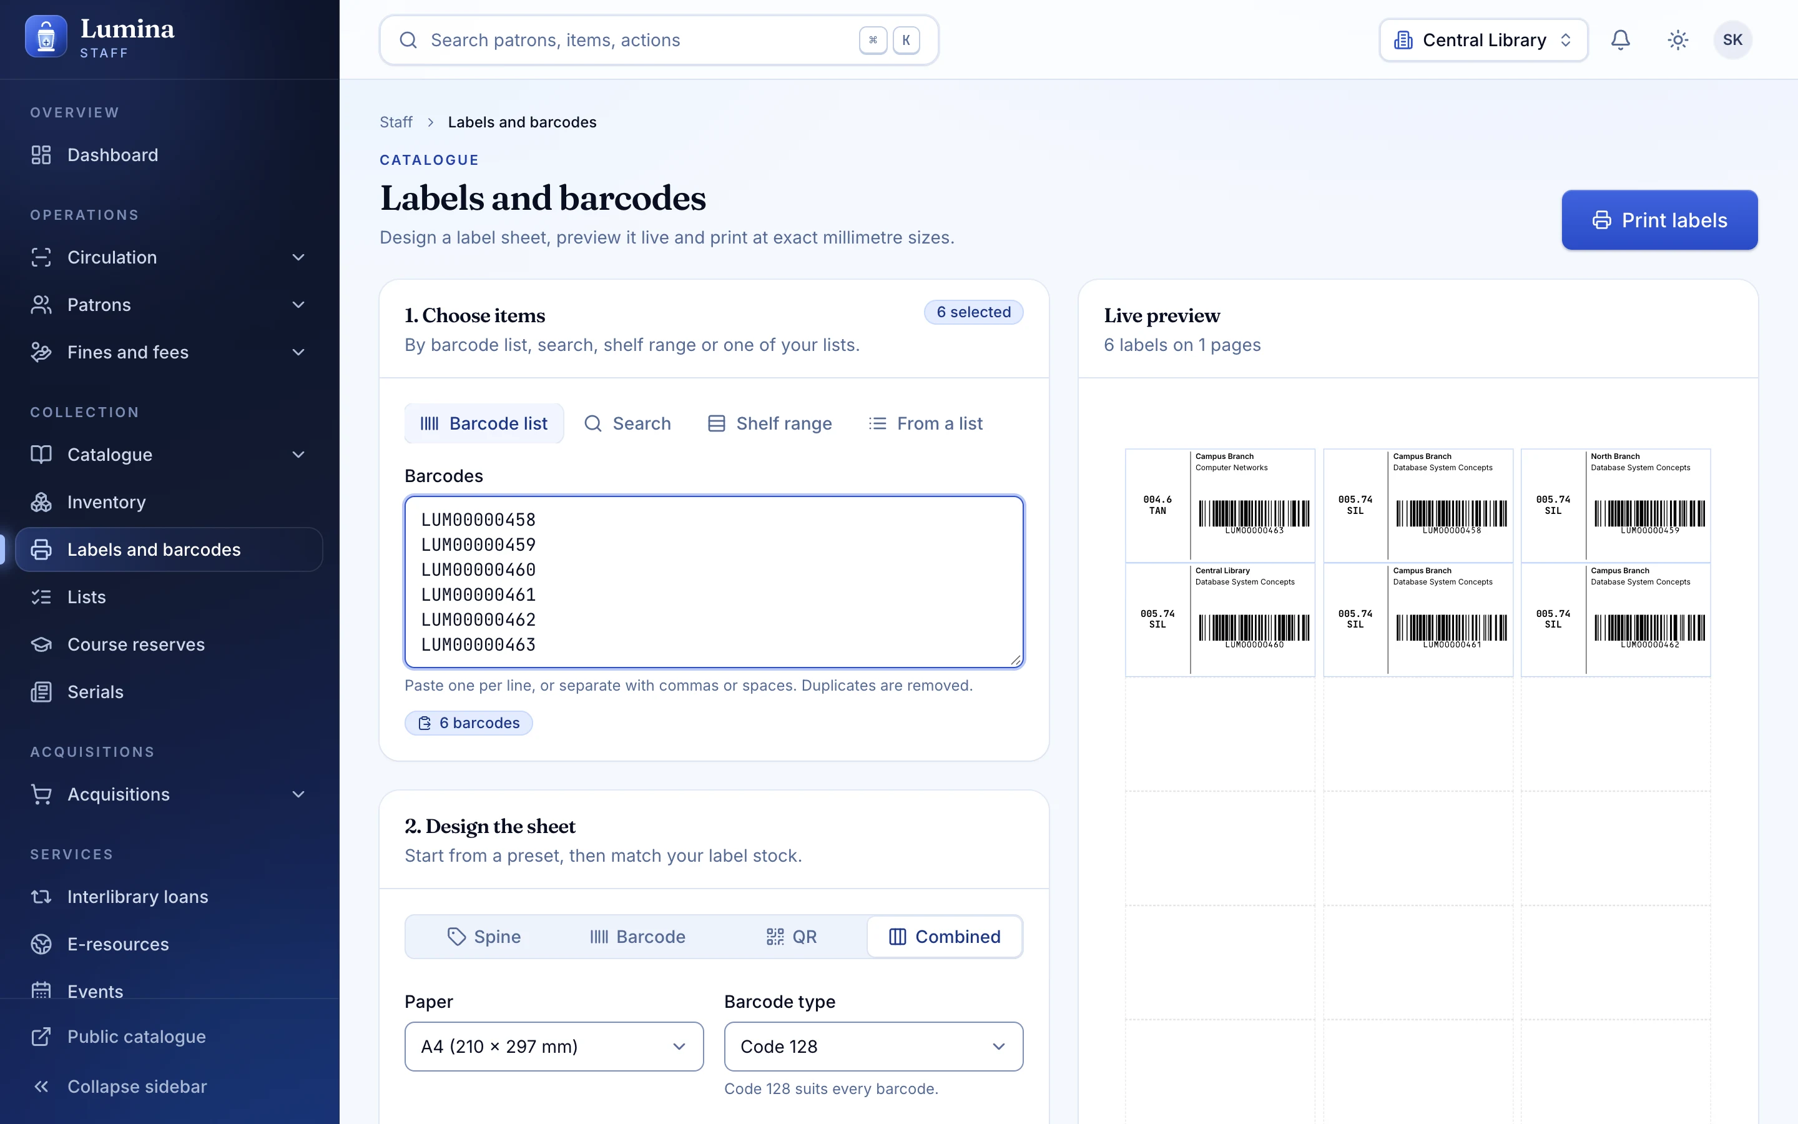Viewport: 1798px width, 1124px height.
Task: Expand the Patrons menu chevron
Action: point(298,305)
